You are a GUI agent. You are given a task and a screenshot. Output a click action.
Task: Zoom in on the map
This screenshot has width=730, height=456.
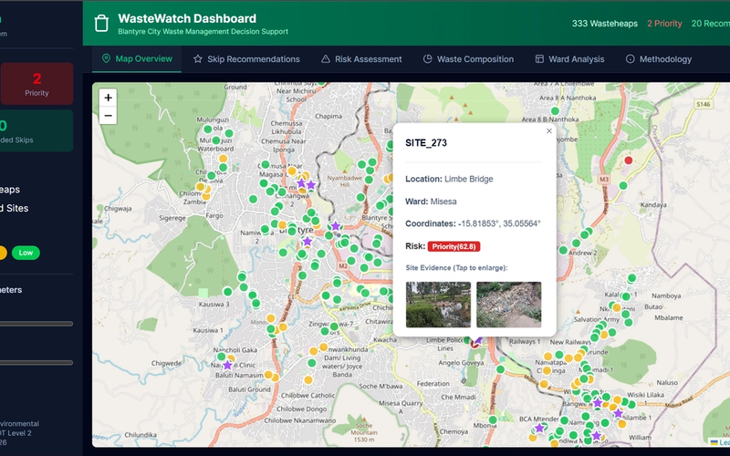tap(108, 98)
